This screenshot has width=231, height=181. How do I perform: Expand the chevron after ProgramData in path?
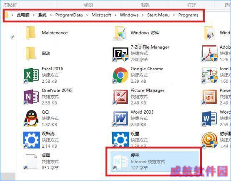click(87, 15)
